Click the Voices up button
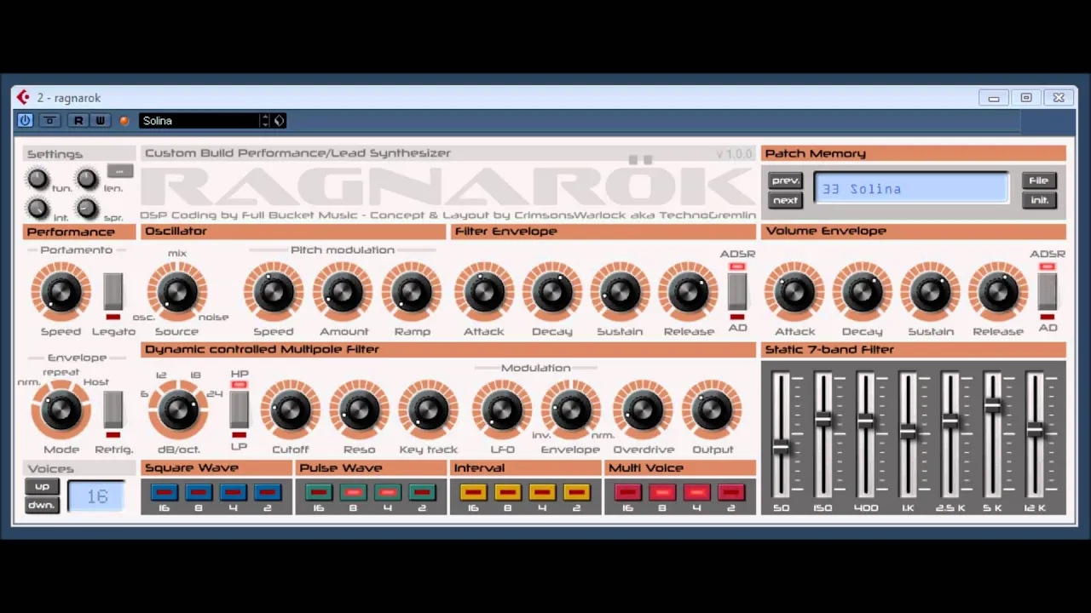The width and height of the screenshot is (1091, 613). (x=42, y=487)
